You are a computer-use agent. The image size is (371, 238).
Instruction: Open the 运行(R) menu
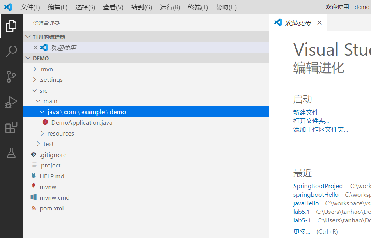click(x=170, y=7)
